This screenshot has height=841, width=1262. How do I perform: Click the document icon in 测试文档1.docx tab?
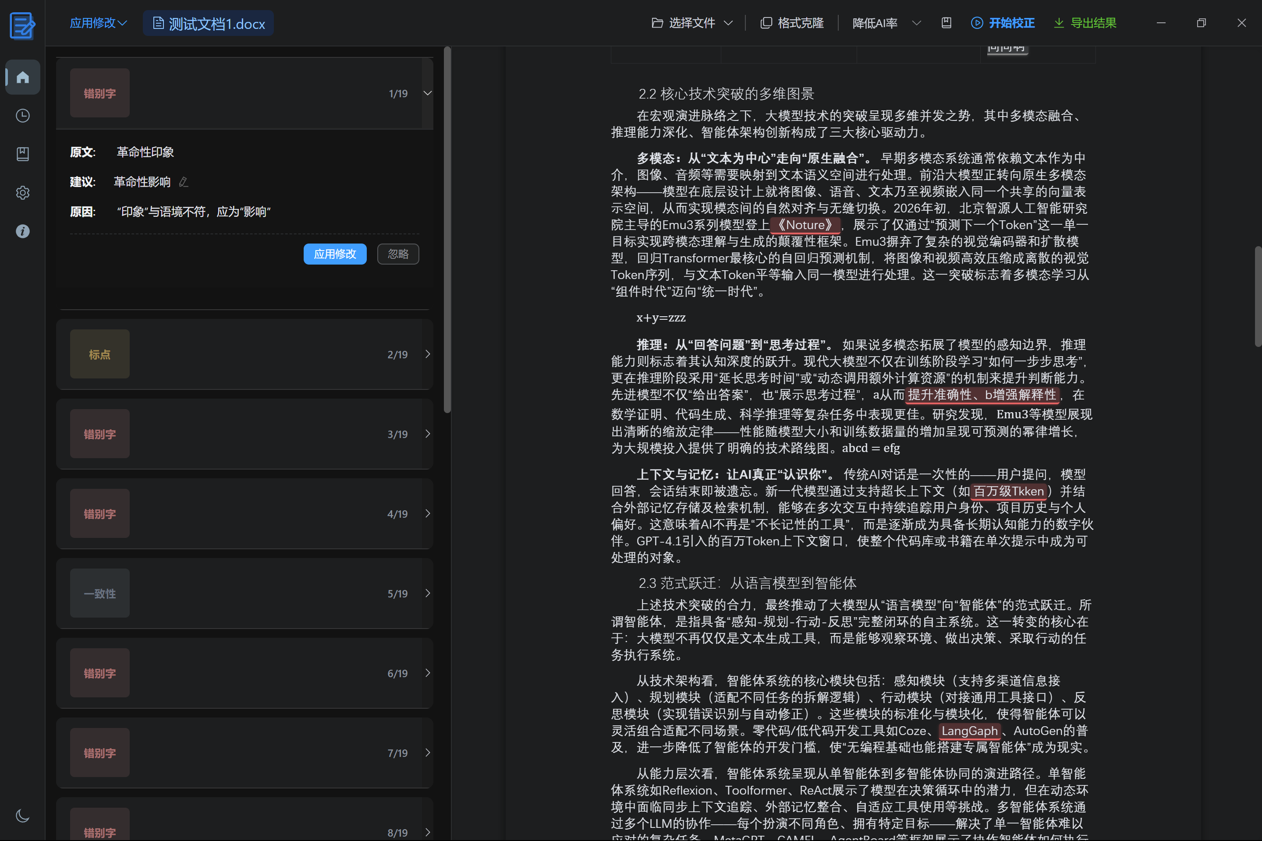tap(158, 23)
